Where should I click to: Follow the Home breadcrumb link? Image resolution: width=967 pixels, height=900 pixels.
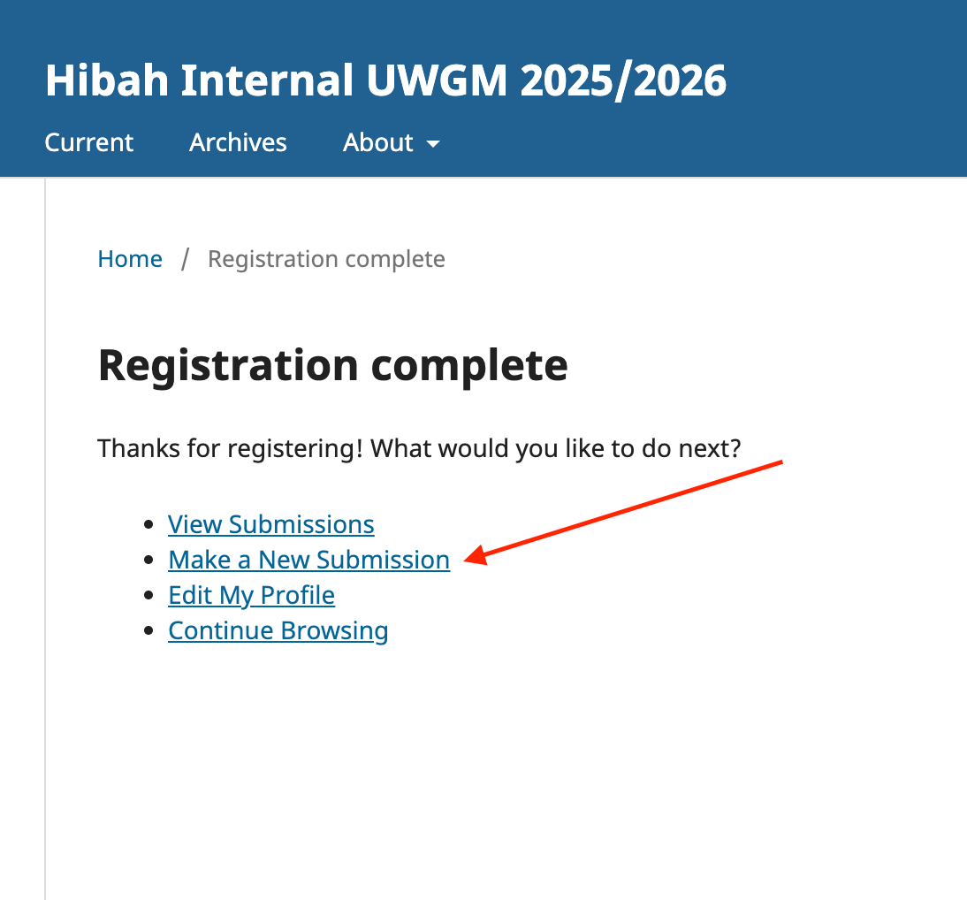pos(130,259)
